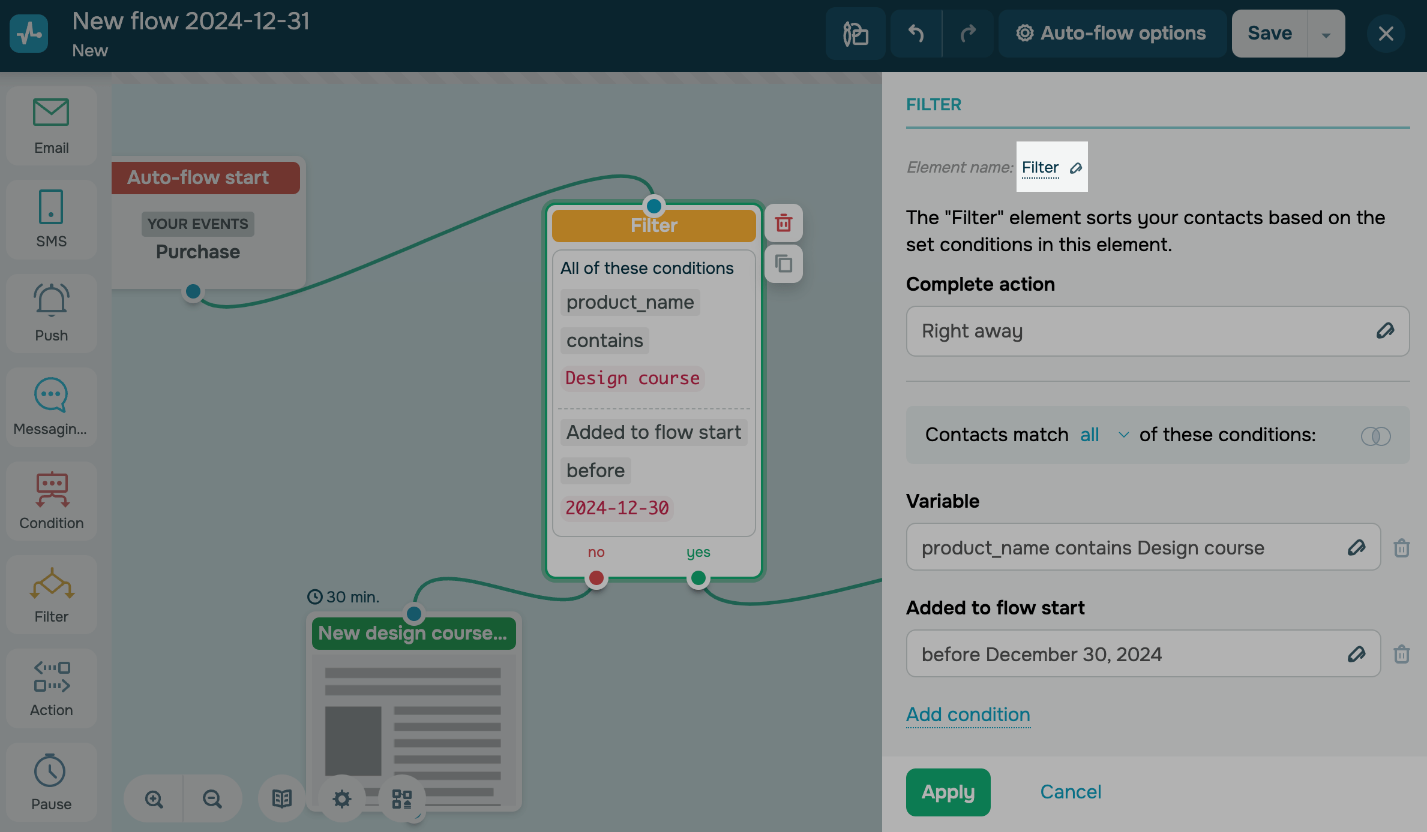Delete the product_name variable condition
Viewport: 1427px width, 832px height.
click(1401, 547)
